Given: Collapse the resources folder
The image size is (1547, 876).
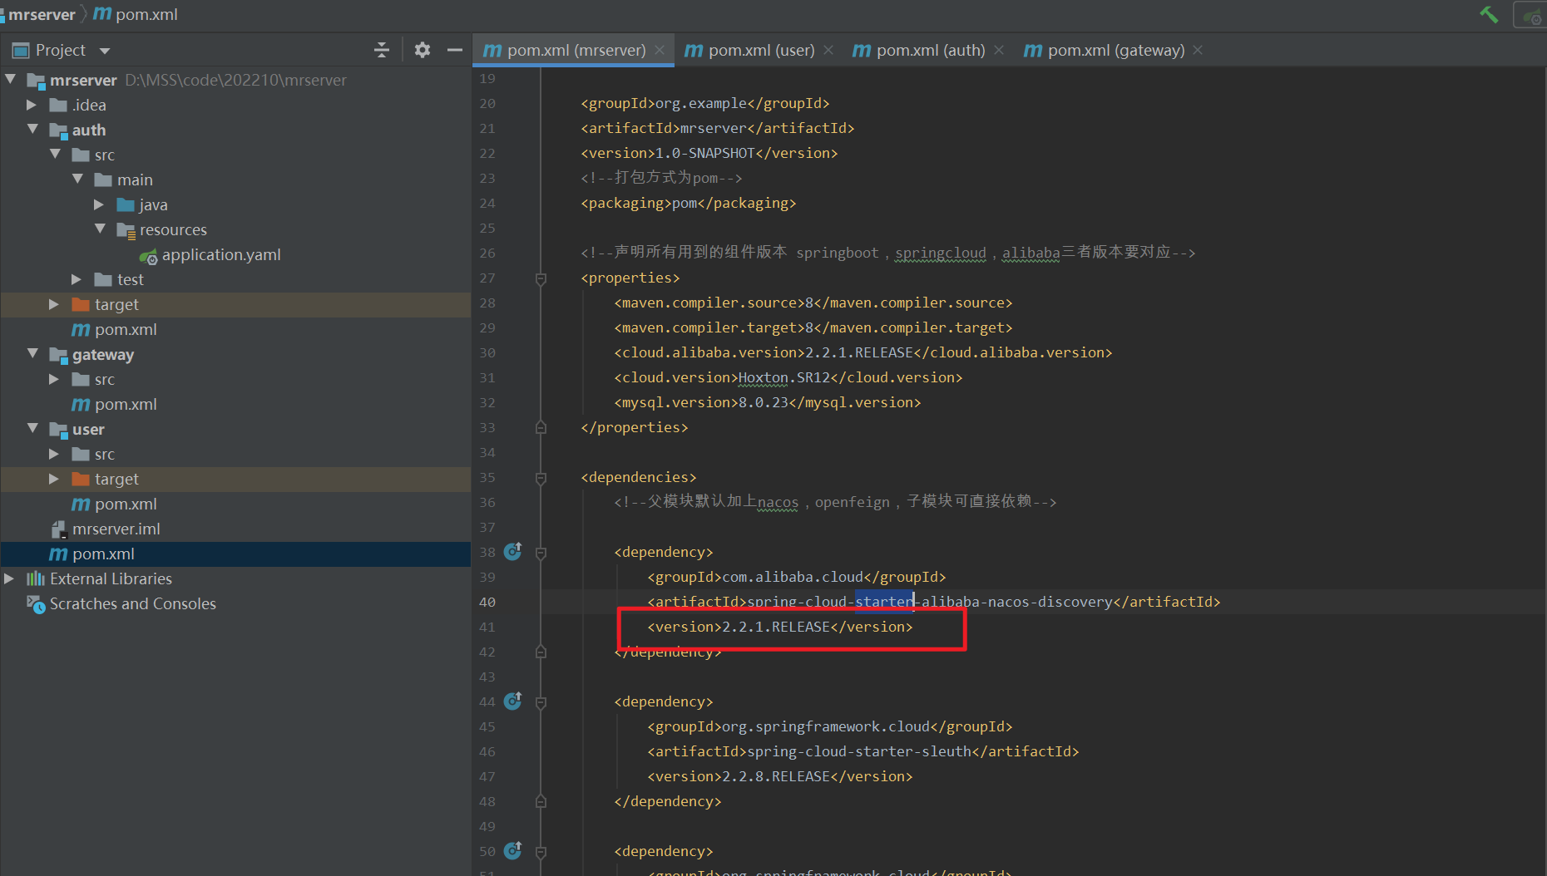Looking at the screenshot, I should pos(101,229).
